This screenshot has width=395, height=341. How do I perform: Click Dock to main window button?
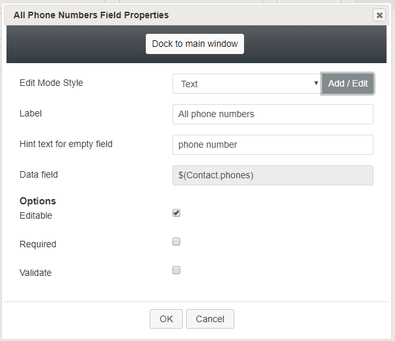195,44
